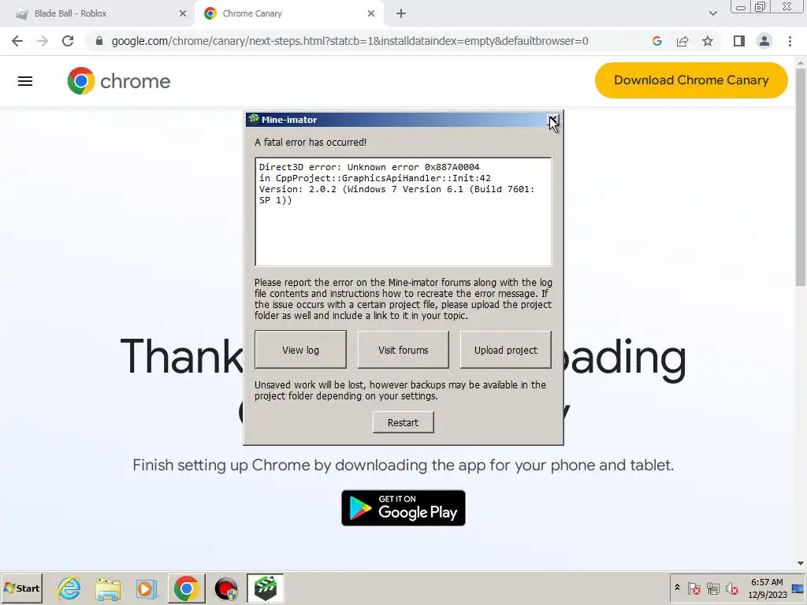Viewport: 807px width, 605px height.
Task: Open the network status tray icon
Action: pos(712,588)
